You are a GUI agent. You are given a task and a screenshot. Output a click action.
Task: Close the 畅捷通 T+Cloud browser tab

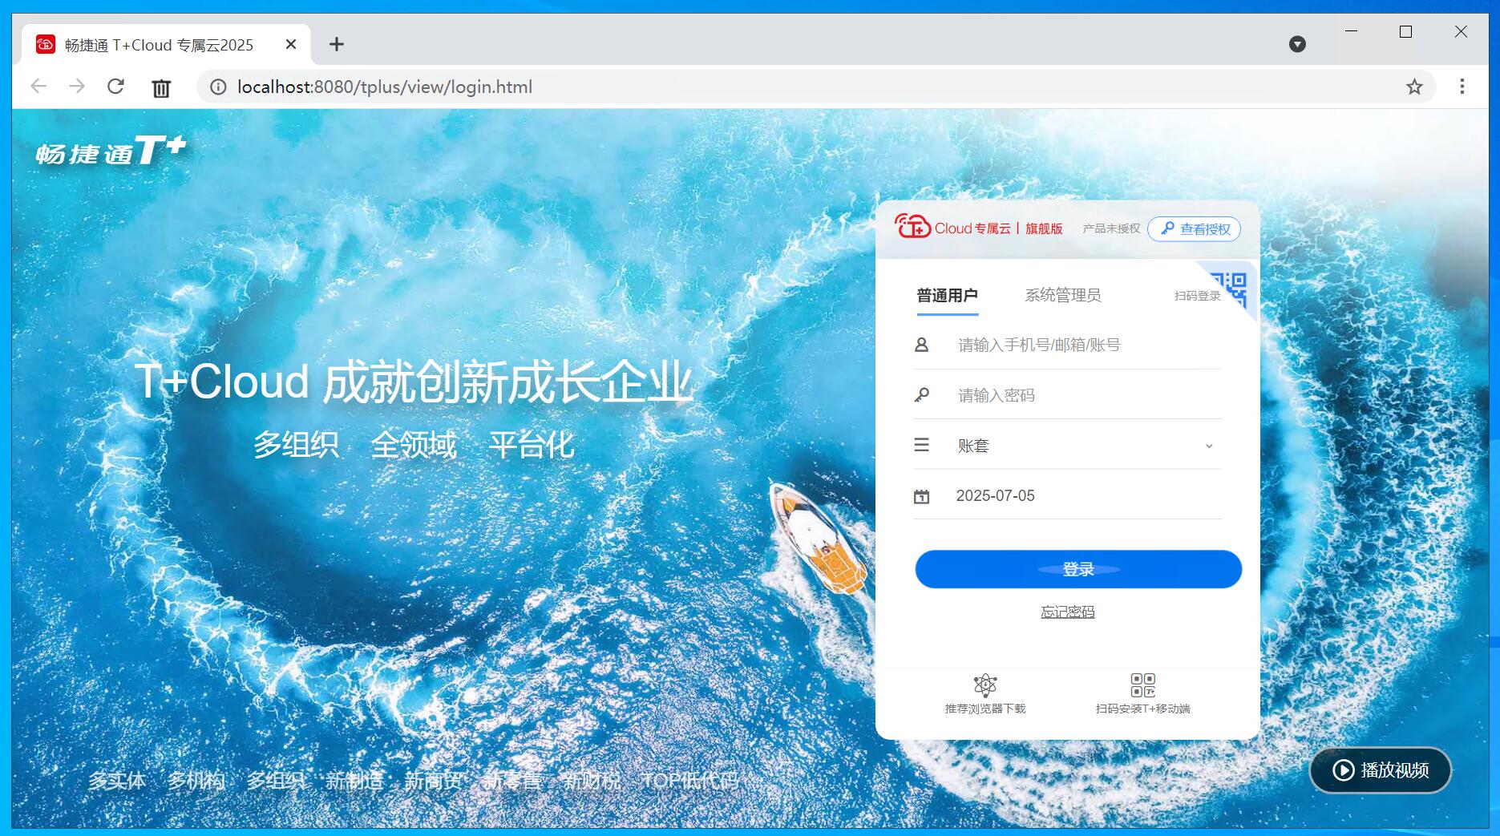[x=291, y=44]
